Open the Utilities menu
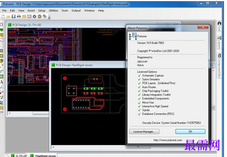The image size is (227, 157). (x=54, y=11)
